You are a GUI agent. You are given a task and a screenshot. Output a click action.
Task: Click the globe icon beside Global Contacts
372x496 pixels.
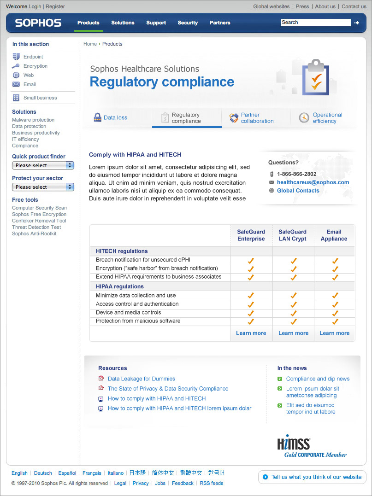(272, 190)
